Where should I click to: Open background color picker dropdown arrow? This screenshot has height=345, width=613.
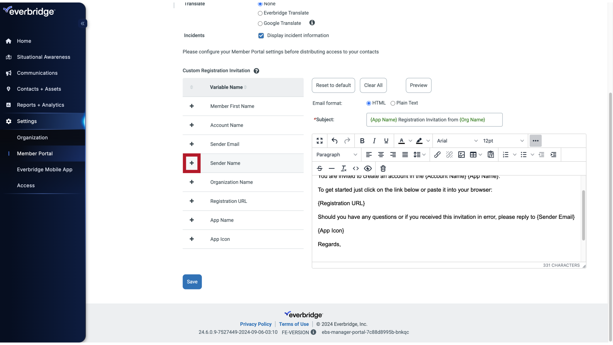pyautogui.click(x=428, y=141)
